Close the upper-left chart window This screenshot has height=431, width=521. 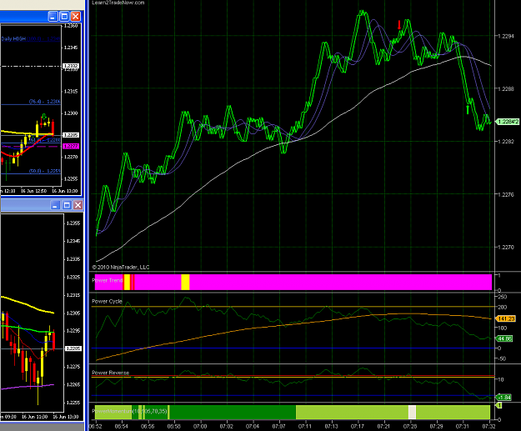pos(76,16)
